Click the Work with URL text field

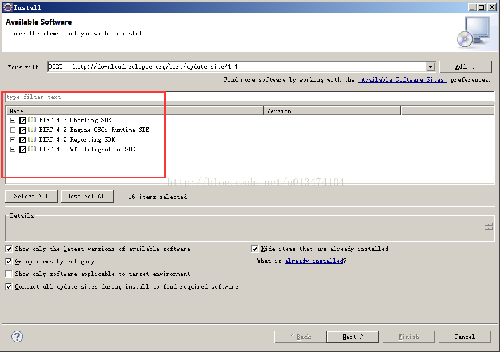coord(237,67)
